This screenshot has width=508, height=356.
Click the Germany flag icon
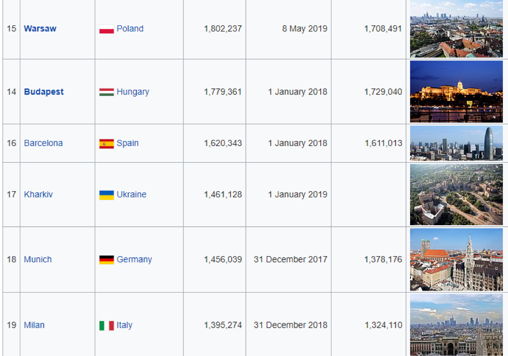point(106,260)
